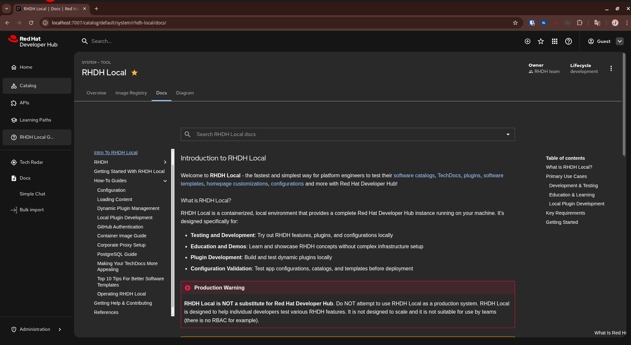631x345 pixels.
Task: Switch to the Image Registry tab
Action: (131, 93)
